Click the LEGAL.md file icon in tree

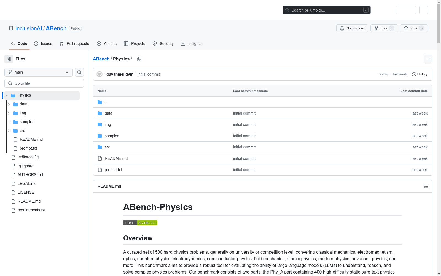pos(13,184)
